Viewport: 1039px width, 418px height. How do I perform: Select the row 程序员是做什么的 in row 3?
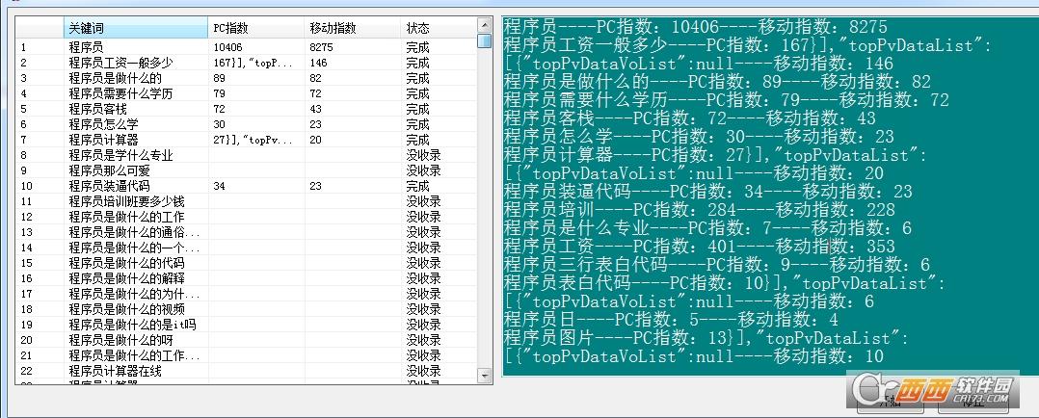246,78
